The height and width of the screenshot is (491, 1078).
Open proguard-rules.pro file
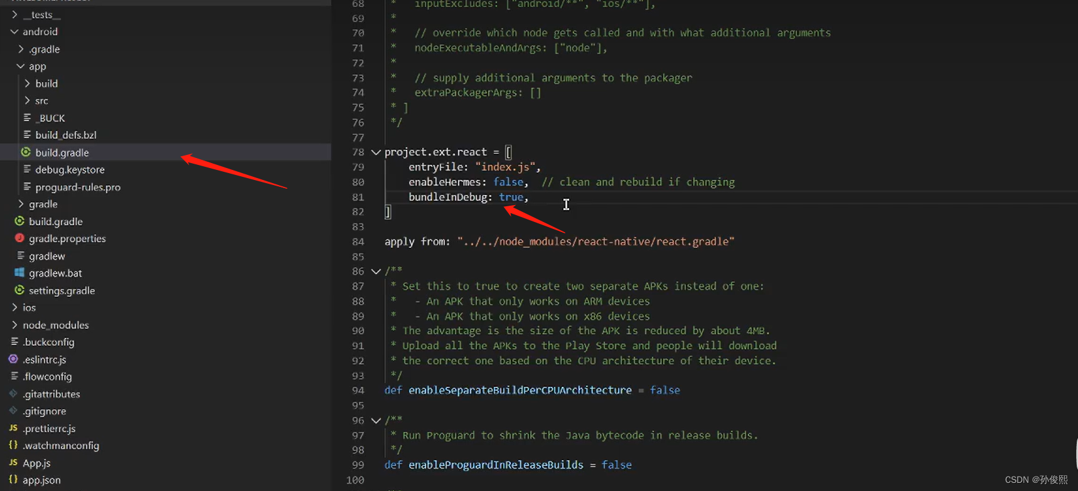pos(78,187)
